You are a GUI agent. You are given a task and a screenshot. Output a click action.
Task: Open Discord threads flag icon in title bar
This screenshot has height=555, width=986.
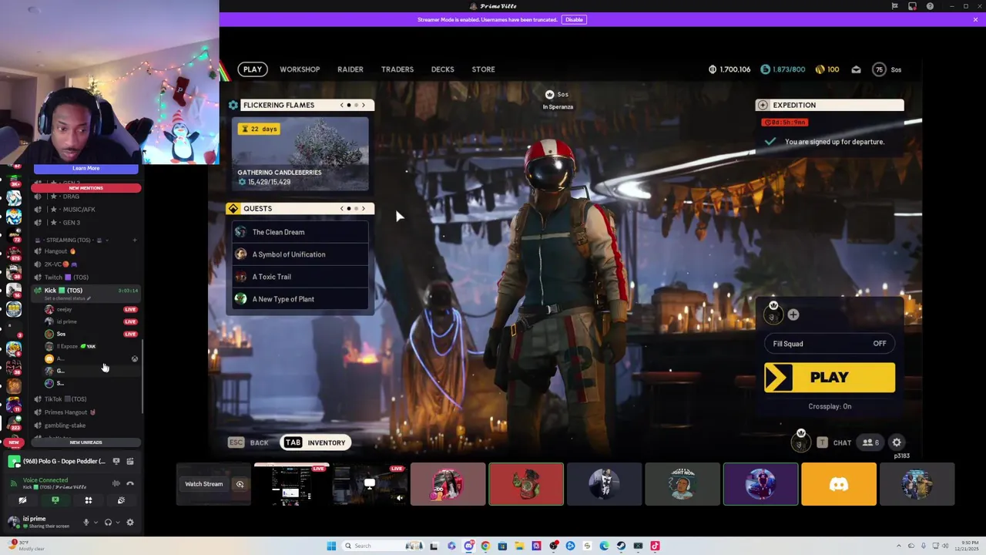click(894, 6)
